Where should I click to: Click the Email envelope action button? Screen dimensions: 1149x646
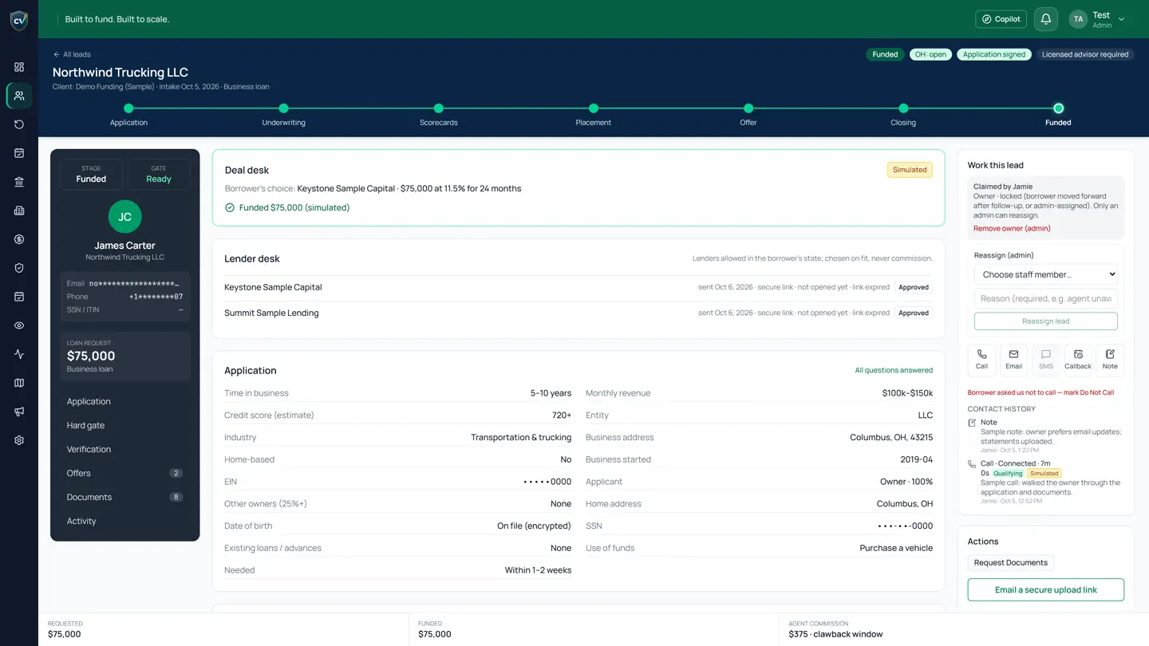[1013, 360]
